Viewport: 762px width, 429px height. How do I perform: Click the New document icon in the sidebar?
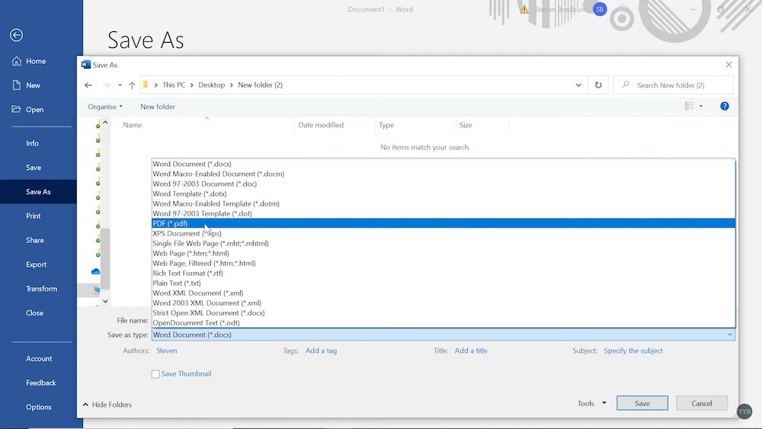[17, 85]
